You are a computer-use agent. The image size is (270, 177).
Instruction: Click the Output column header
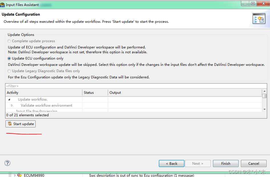pyautogui.click(x=185, y=92)
